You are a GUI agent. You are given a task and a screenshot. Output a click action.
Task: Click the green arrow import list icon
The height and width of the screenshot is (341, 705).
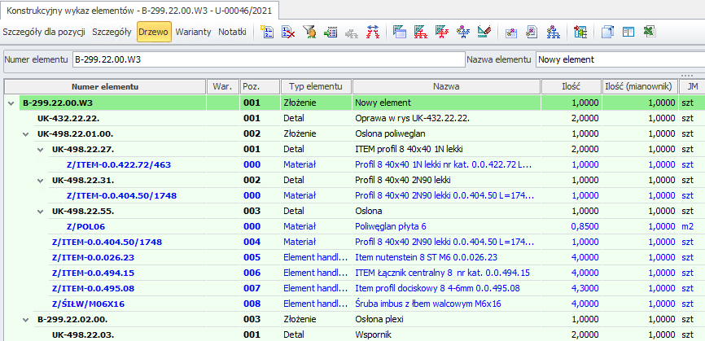(x=331, y=32)
